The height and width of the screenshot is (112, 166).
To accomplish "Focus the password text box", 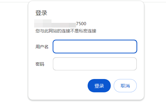I will click(x=95, y=64).
